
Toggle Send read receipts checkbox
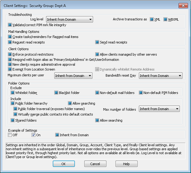97,42
